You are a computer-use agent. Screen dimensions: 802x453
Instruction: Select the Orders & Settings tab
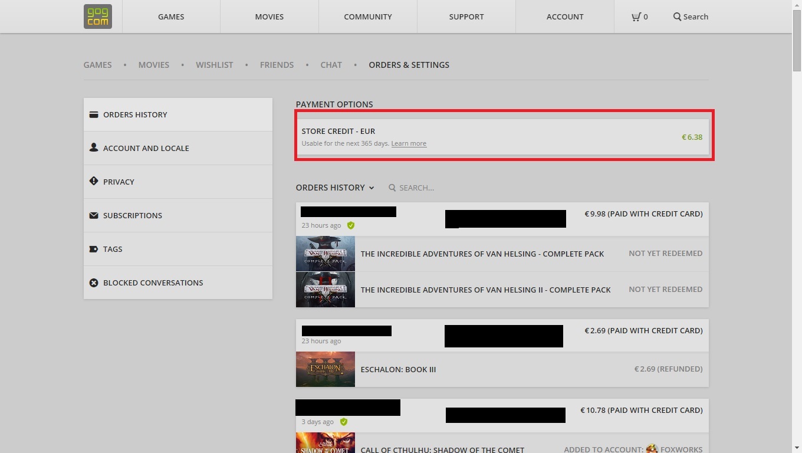(409, 65)
